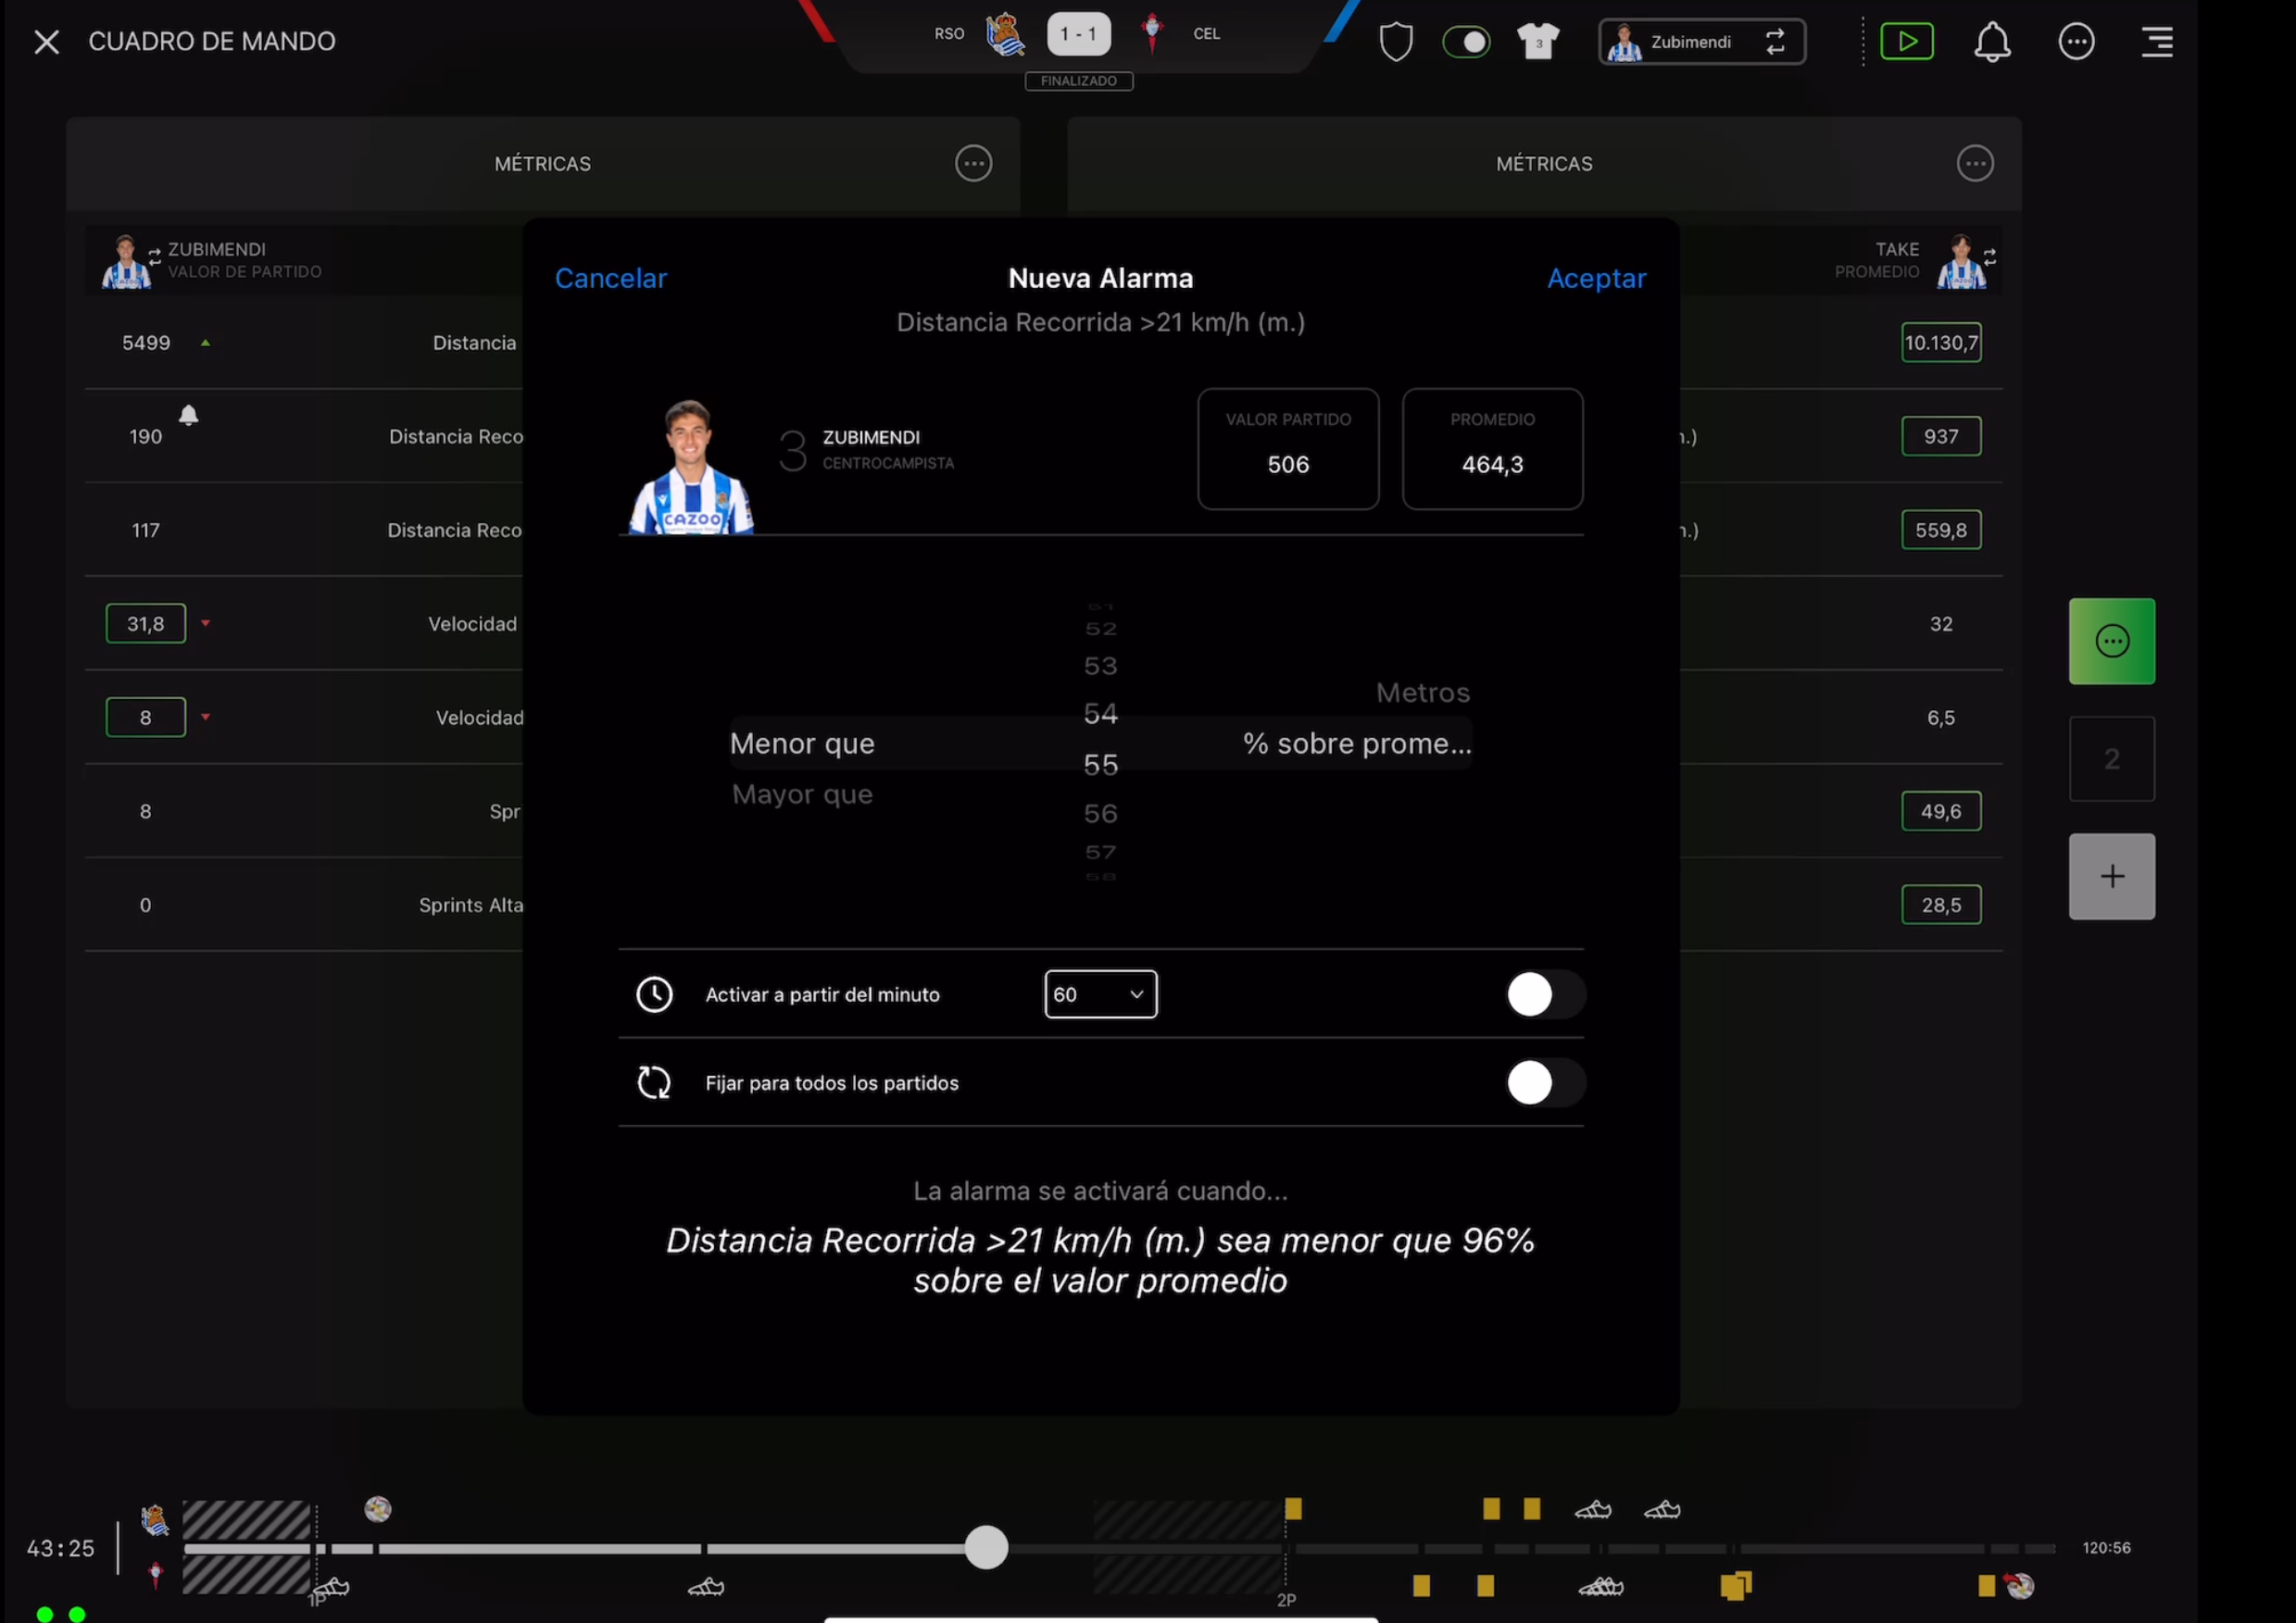Open the hamburger menu icon at top right
The width and height of the screenshot is (2296, 1623).
[2156, 42]
